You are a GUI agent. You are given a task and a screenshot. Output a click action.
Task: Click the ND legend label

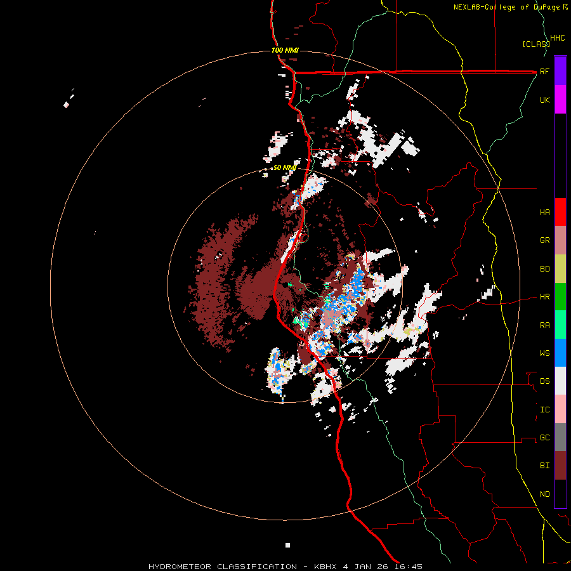544,494
